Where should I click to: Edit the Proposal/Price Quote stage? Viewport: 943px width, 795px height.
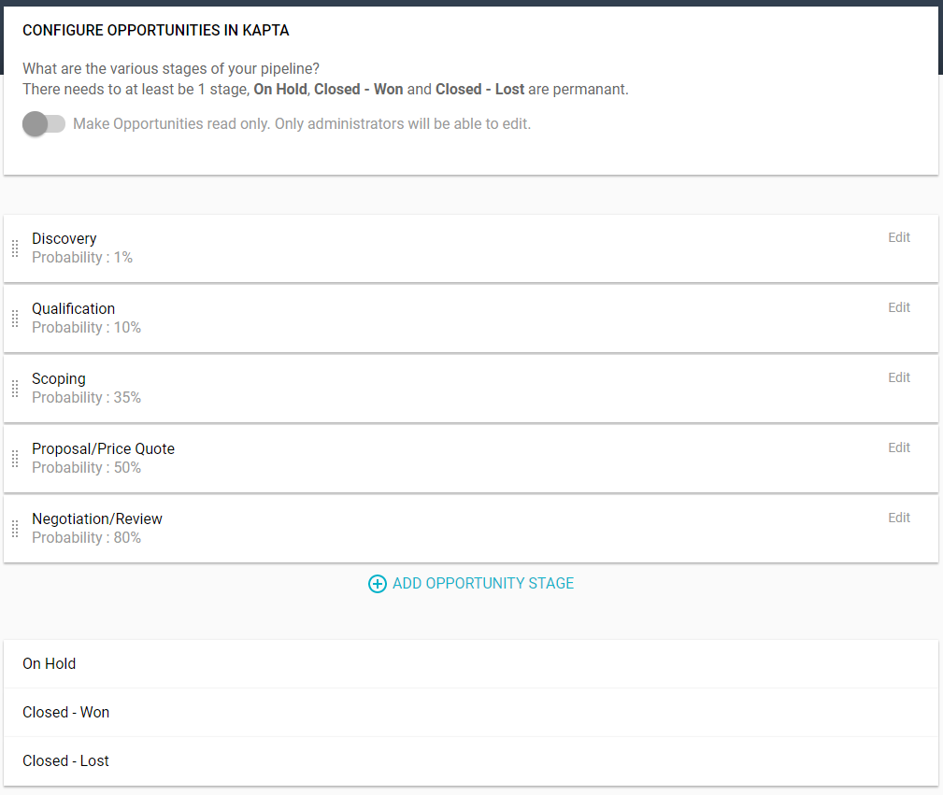(x=898, y=447)
